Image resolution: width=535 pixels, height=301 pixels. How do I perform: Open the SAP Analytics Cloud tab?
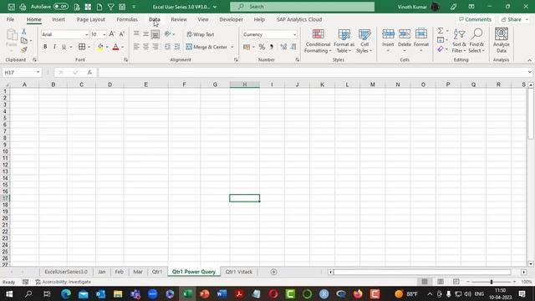(299, 19)
